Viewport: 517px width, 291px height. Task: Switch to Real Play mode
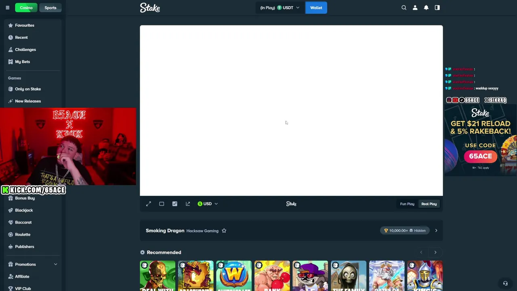(429, 204)
